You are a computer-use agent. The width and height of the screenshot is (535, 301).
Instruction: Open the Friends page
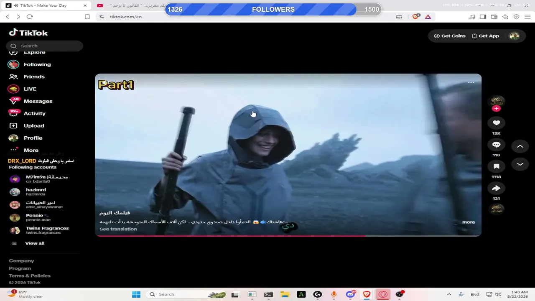point(27,77)
